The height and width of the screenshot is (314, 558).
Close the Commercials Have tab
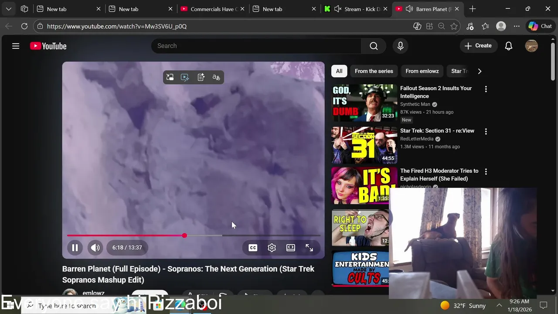(x=242, y=9)
